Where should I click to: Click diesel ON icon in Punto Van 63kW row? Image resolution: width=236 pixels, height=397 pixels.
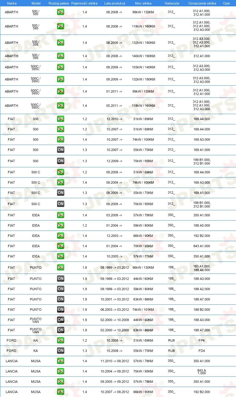61,330
